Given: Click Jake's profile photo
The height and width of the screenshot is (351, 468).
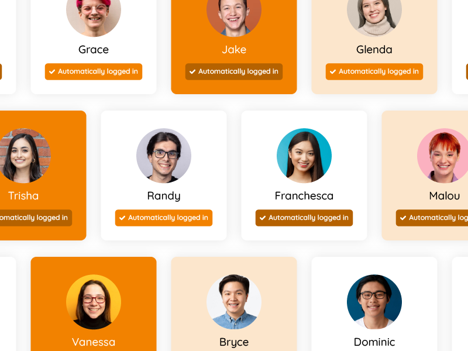Looking at the screenshot, I should tap(233, 15).
